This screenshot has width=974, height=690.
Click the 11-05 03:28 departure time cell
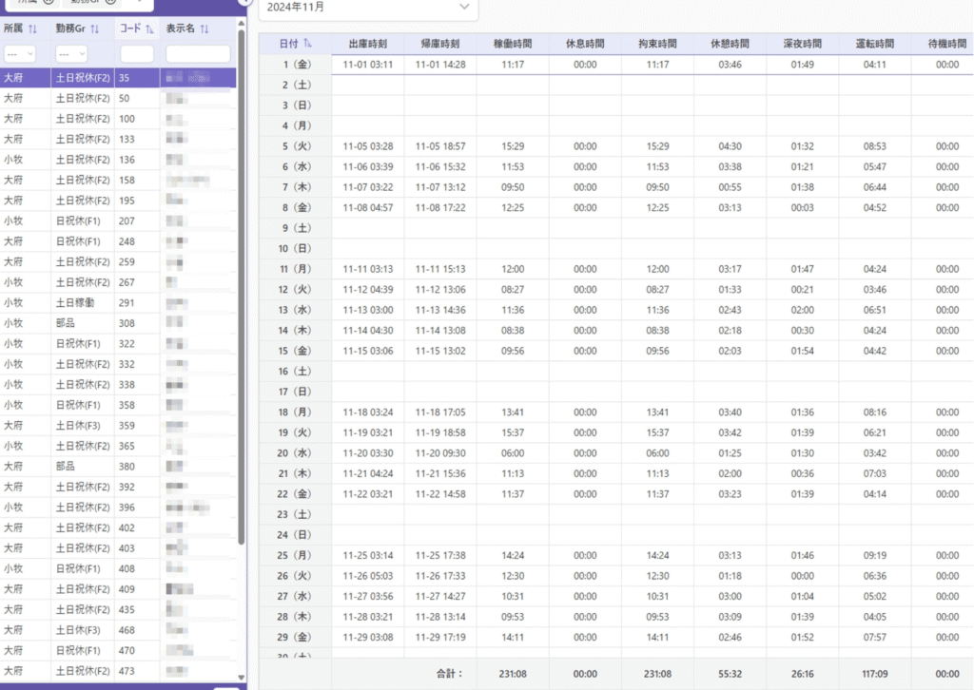click(367, 146)
